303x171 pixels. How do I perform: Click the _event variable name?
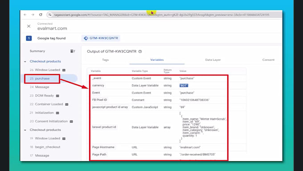[x=97, y=78]
